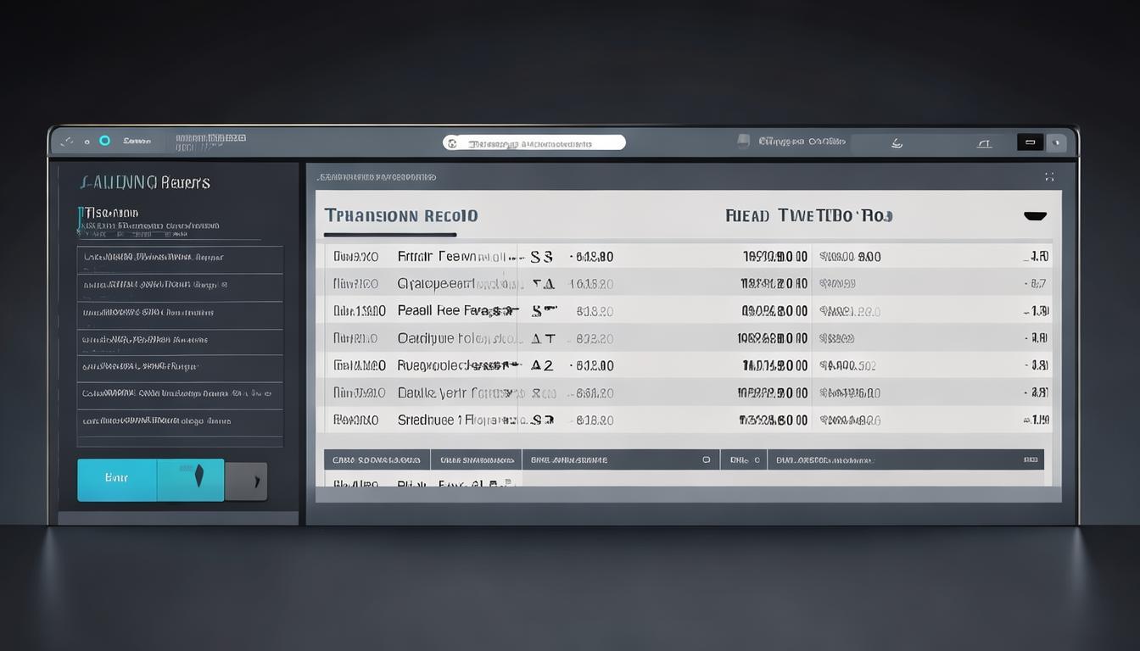The image size is (1140, 651).
Task: Click the expand icon at panel top-right corner
Action: click(x=1049, y=177)
